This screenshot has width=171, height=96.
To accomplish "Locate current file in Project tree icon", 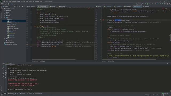I will click(x=15, y=6).
